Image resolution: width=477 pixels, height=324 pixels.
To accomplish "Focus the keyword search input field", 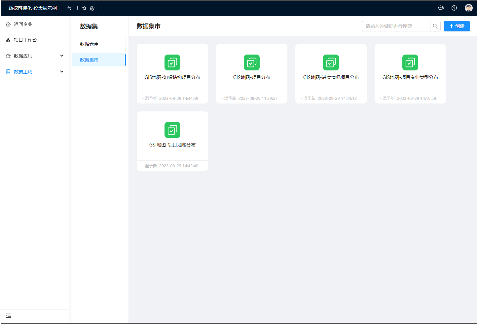I will (396, 26).
